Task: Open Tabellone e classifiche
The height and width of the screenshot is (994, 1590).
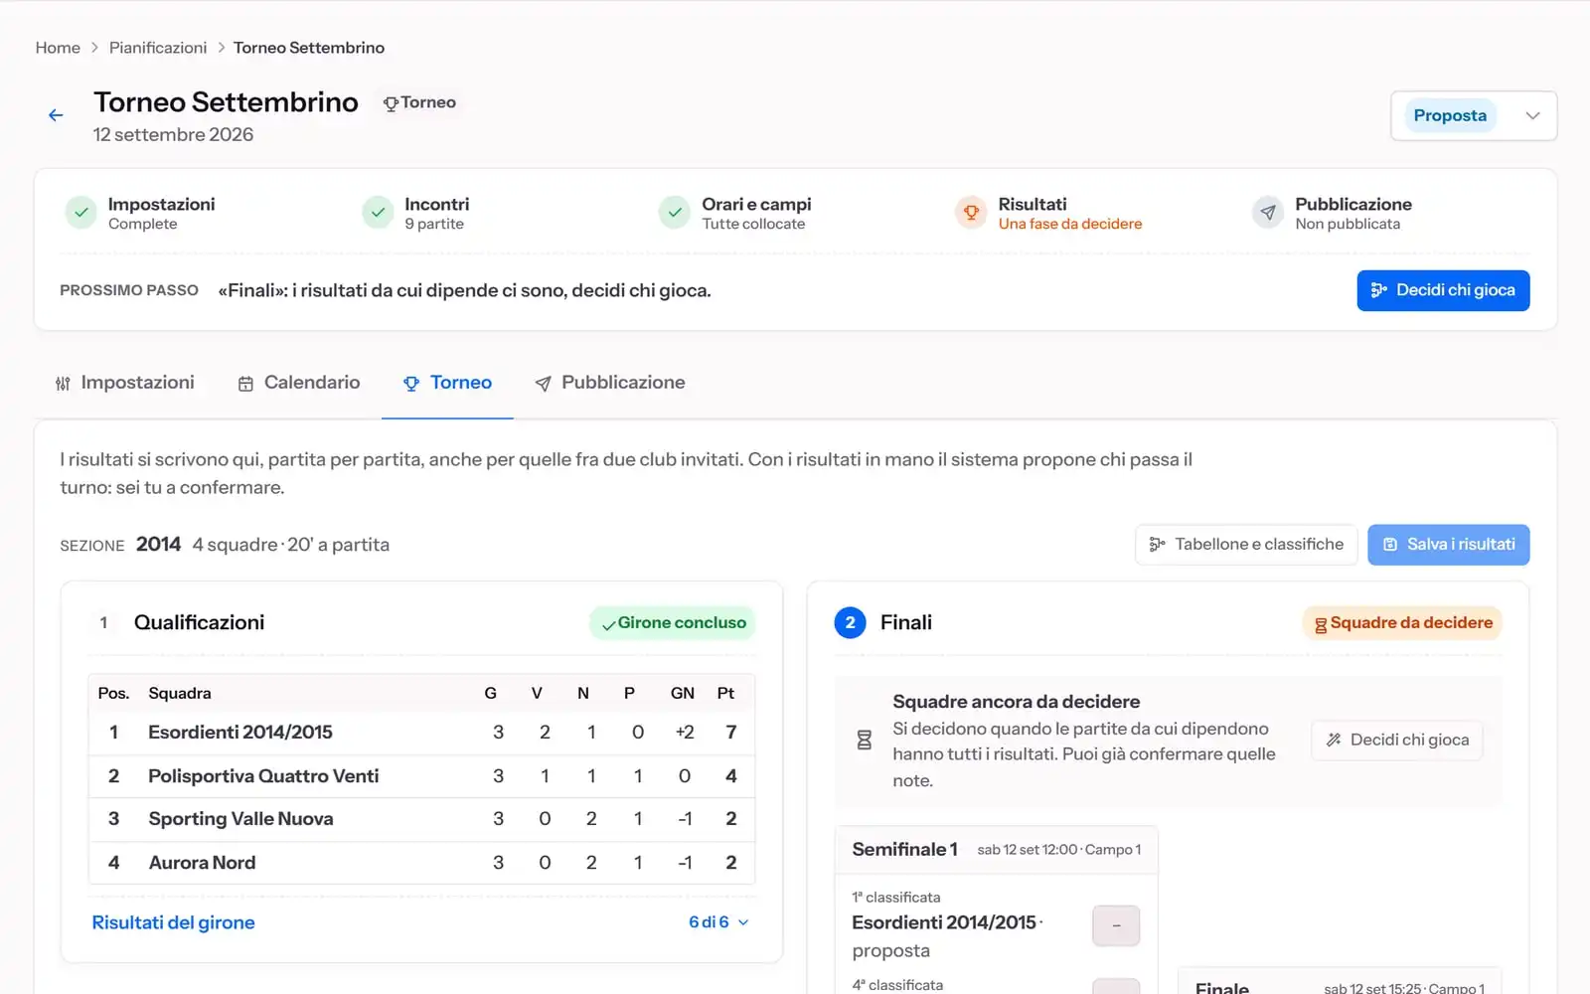Action: [x=1246, y=545]
